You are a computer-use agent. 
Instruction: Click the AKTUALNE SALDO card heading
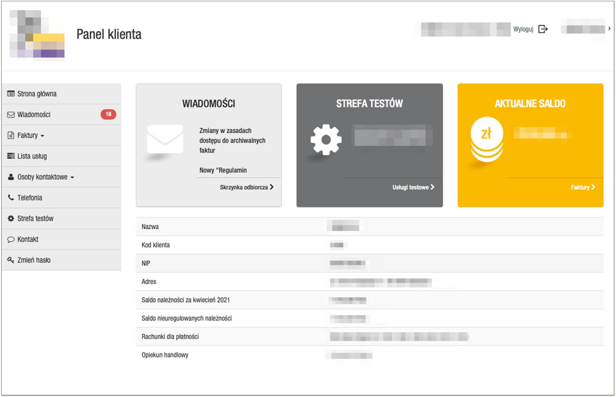click(530, 103)
